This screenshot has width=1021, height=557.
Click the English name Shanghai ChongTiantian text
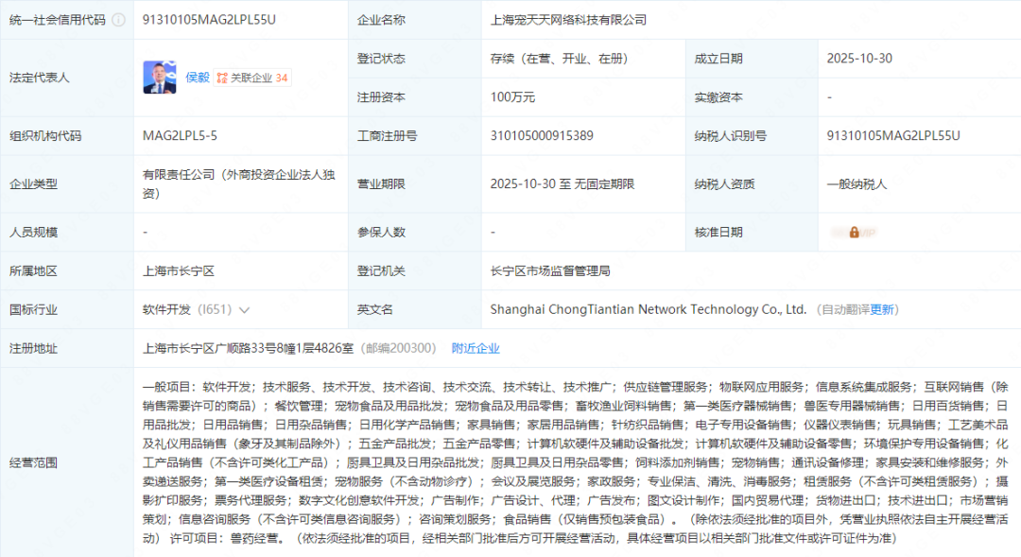(648, 310)
